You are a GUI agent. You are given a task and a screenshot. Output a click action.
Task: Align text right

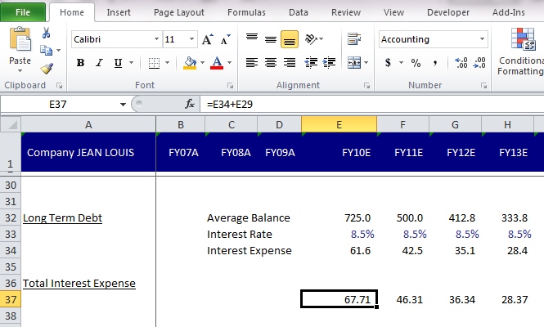click(x=290, y=63)
